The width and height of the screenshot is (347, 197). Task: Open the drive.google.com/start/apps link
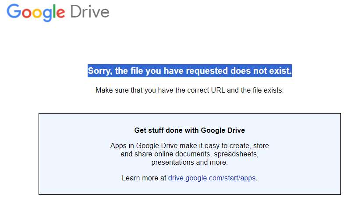click(x=212, y=178)
